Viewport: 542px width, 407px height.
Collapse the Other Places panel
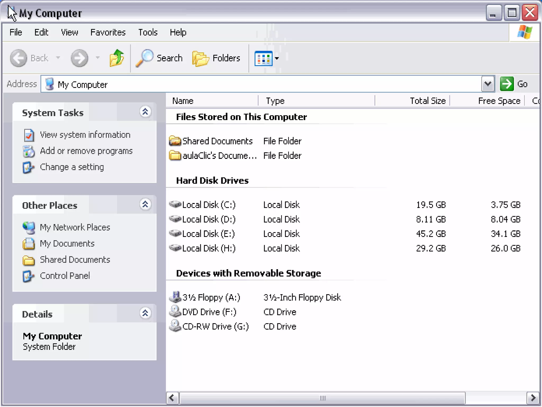tap(145, 205)
